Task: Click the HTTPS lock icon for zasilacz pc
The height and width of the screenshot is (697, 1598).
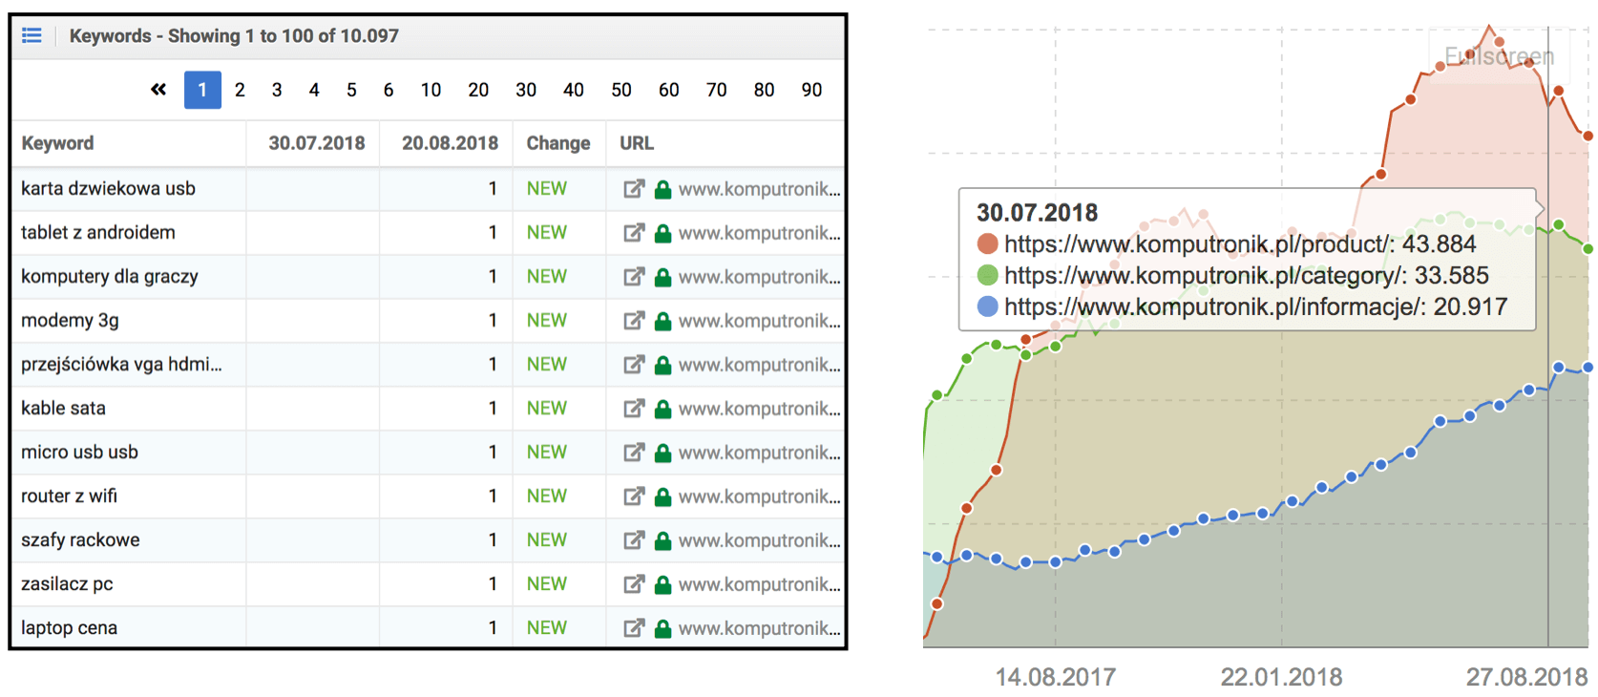Action: pos(662,584)
